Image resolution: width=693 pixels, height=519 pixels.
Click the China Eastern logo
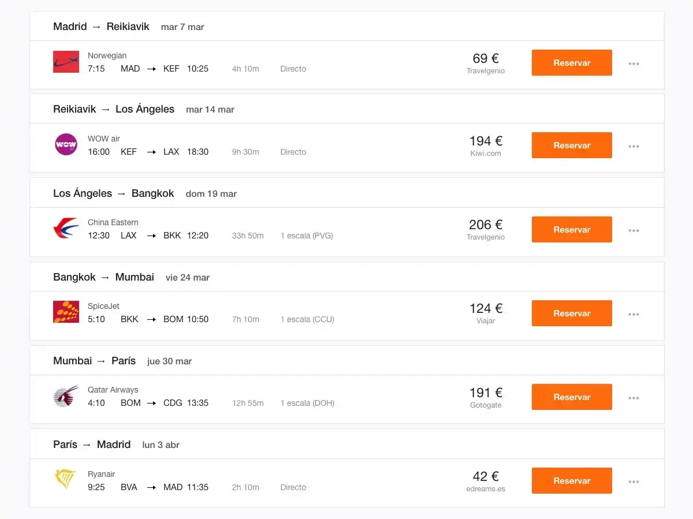tap(66, 229)
